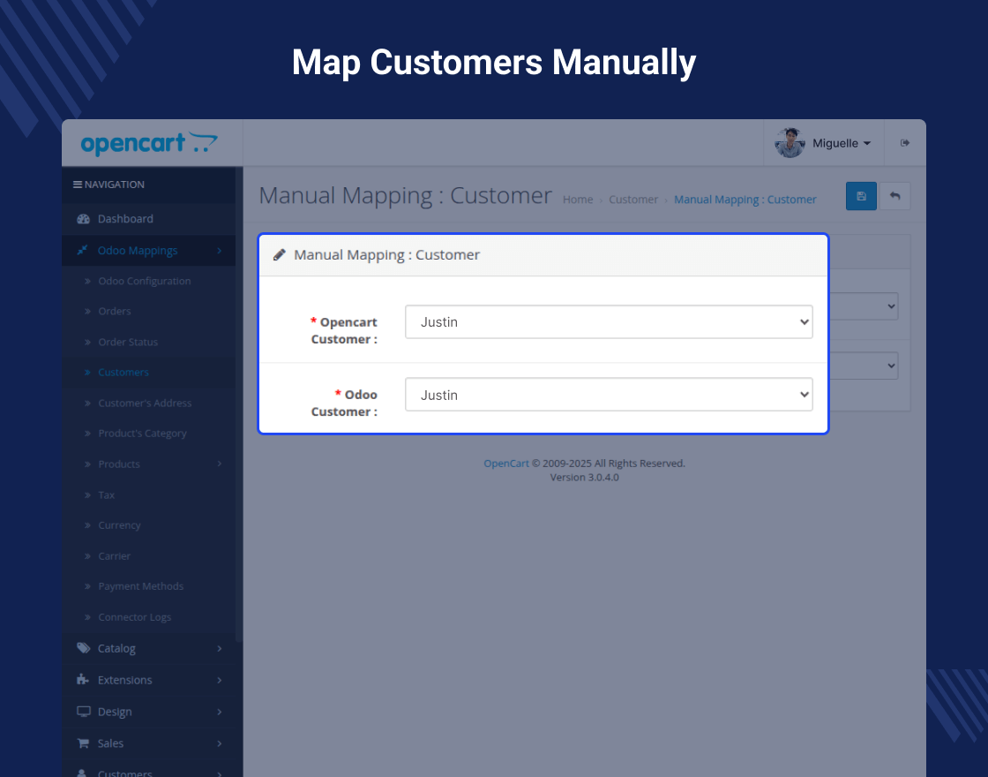Click the Catalog tags icon

[x=83, y=648]
